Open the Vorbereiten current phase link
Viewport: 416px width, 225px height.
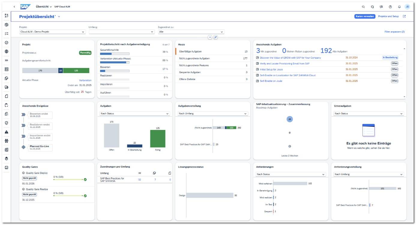(85, 80)
